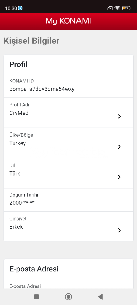Viewport: 137px width, 305px height.
Task: Tap the recent apps square icon
Action: (36, 297)
